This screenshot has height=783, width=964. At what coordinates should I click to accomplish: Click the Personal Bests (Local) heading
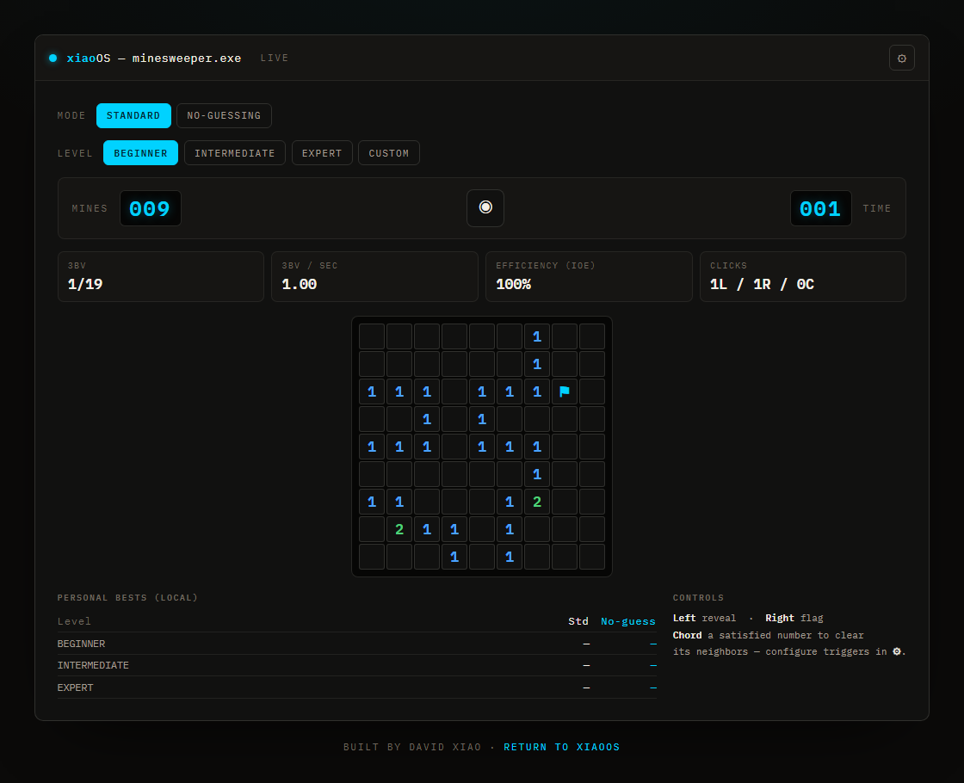(x=127, y=597)
